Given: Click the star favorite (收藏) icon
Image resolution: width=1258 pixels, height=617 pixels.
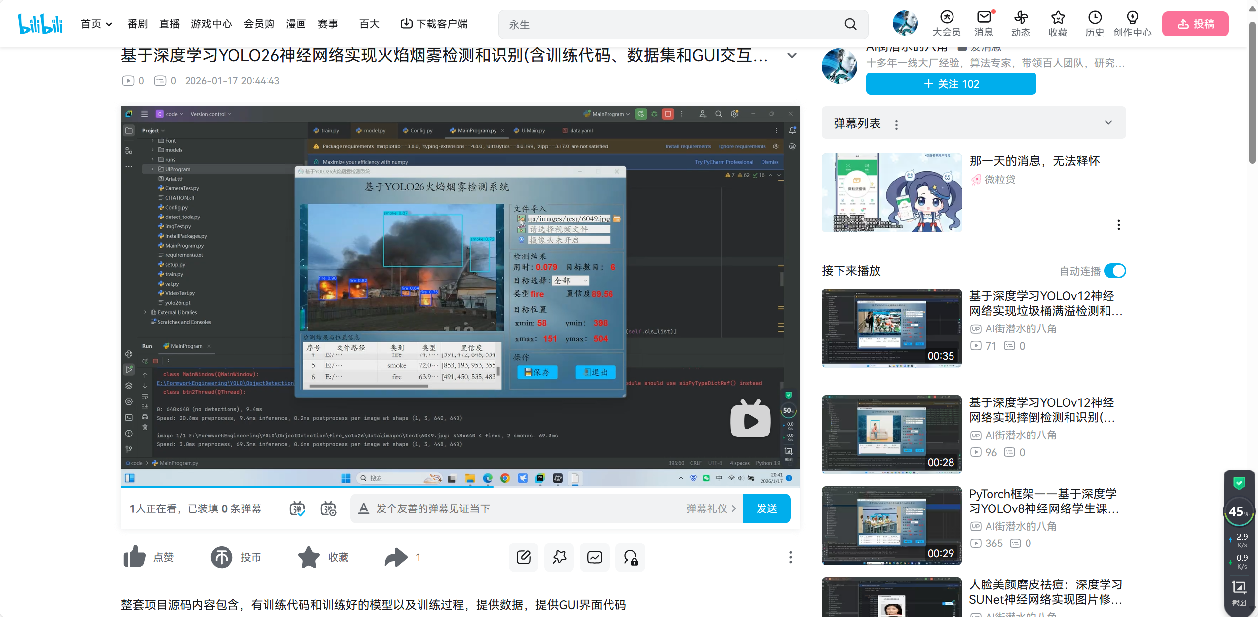Looking at the screenshot, I should pos(309,557).
